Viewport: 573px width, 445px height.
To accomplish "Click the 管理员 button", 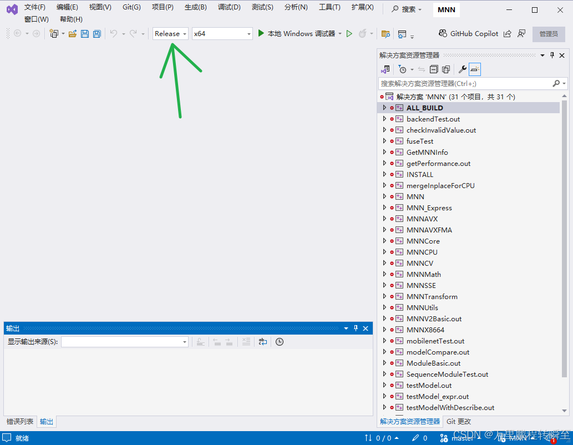I will pos(549,34).
